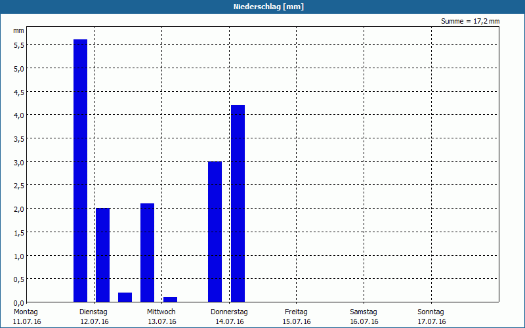Click the 4,5 y-axis value
Viewport: 525px width, 328px height.
(x=19, y=92)
